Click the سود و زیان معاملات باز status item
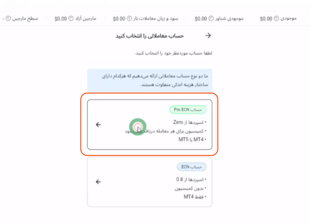310x224 pixels. [x=147, y=19]
